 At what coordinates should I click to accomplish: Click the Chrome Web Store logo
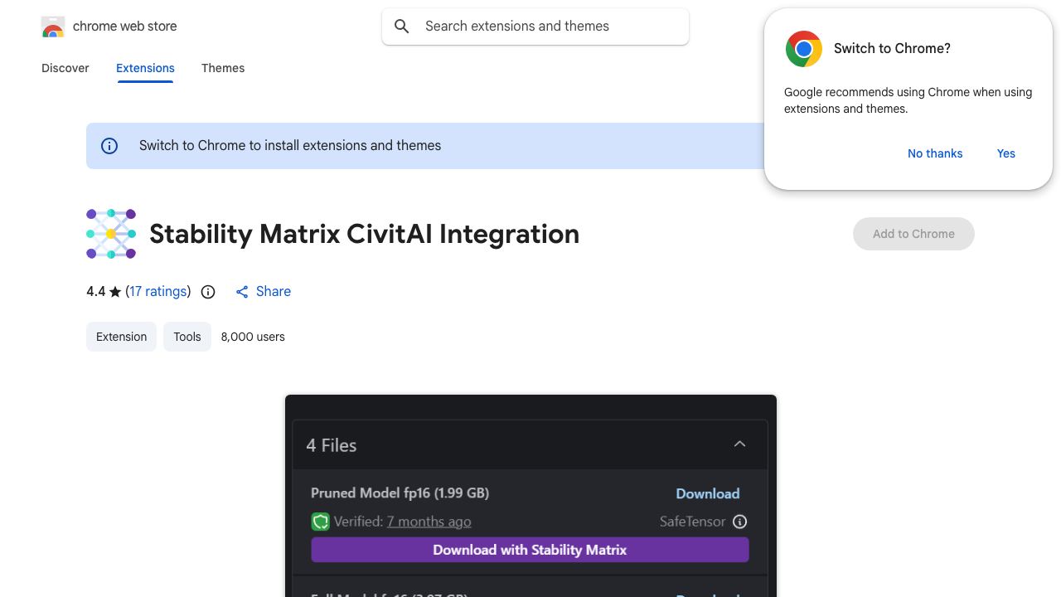(53, 27)
